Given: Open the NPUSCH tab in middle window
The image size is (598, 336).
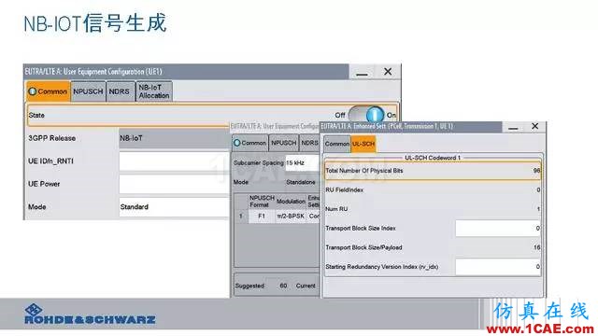Looking at the screenshot, I should 284,143.
